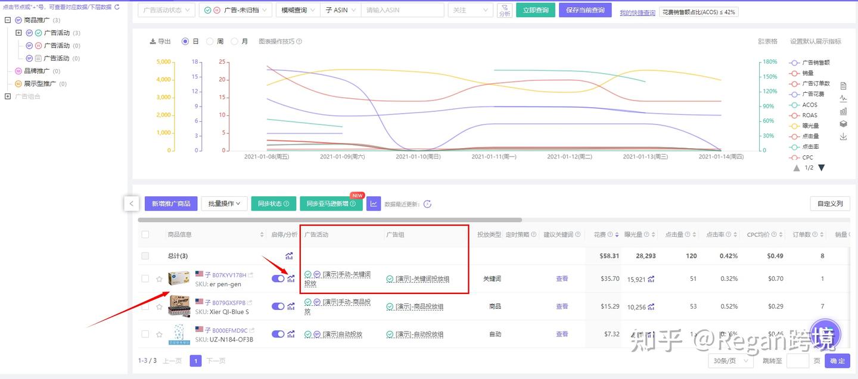Viewport: 858px width, 379px height.
Task: Open the purple chart trend button in the toolbar
Action: 374,203
